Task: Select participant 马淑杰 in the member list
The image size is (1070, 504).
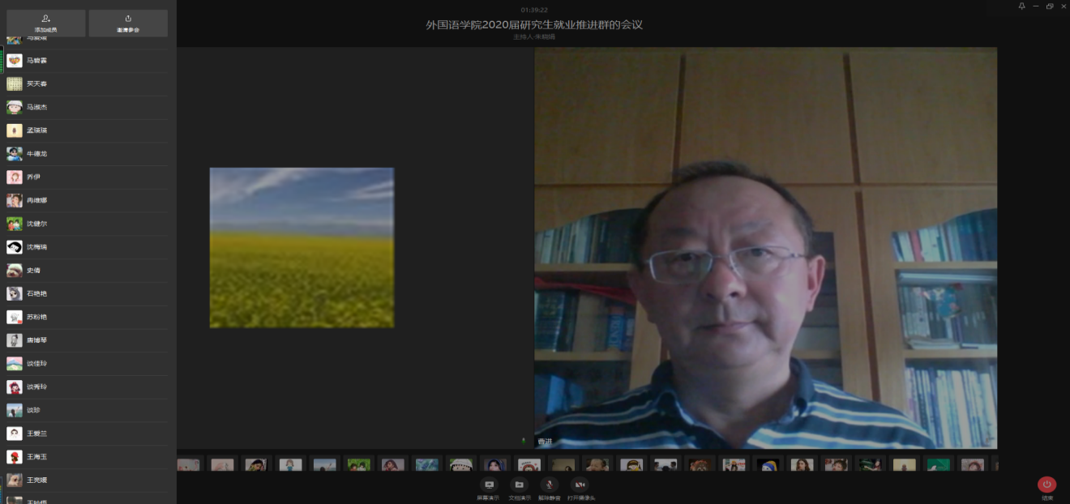Action: click(37, 107)
